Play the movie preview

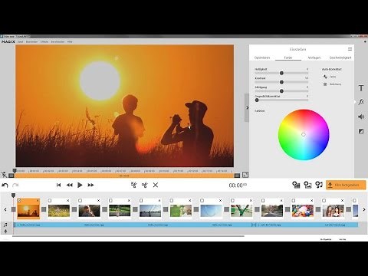[80, 185]
